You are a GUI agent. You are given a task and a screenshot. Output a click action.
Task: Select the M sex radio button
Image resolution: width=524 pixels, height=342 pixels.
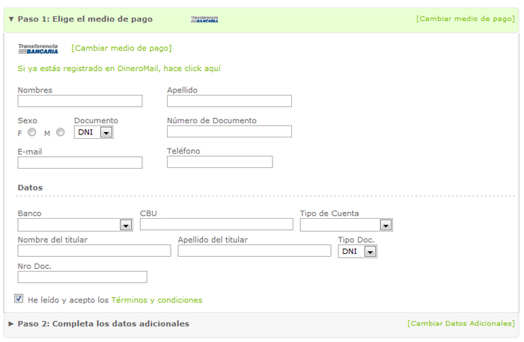[x=61, y=133]
